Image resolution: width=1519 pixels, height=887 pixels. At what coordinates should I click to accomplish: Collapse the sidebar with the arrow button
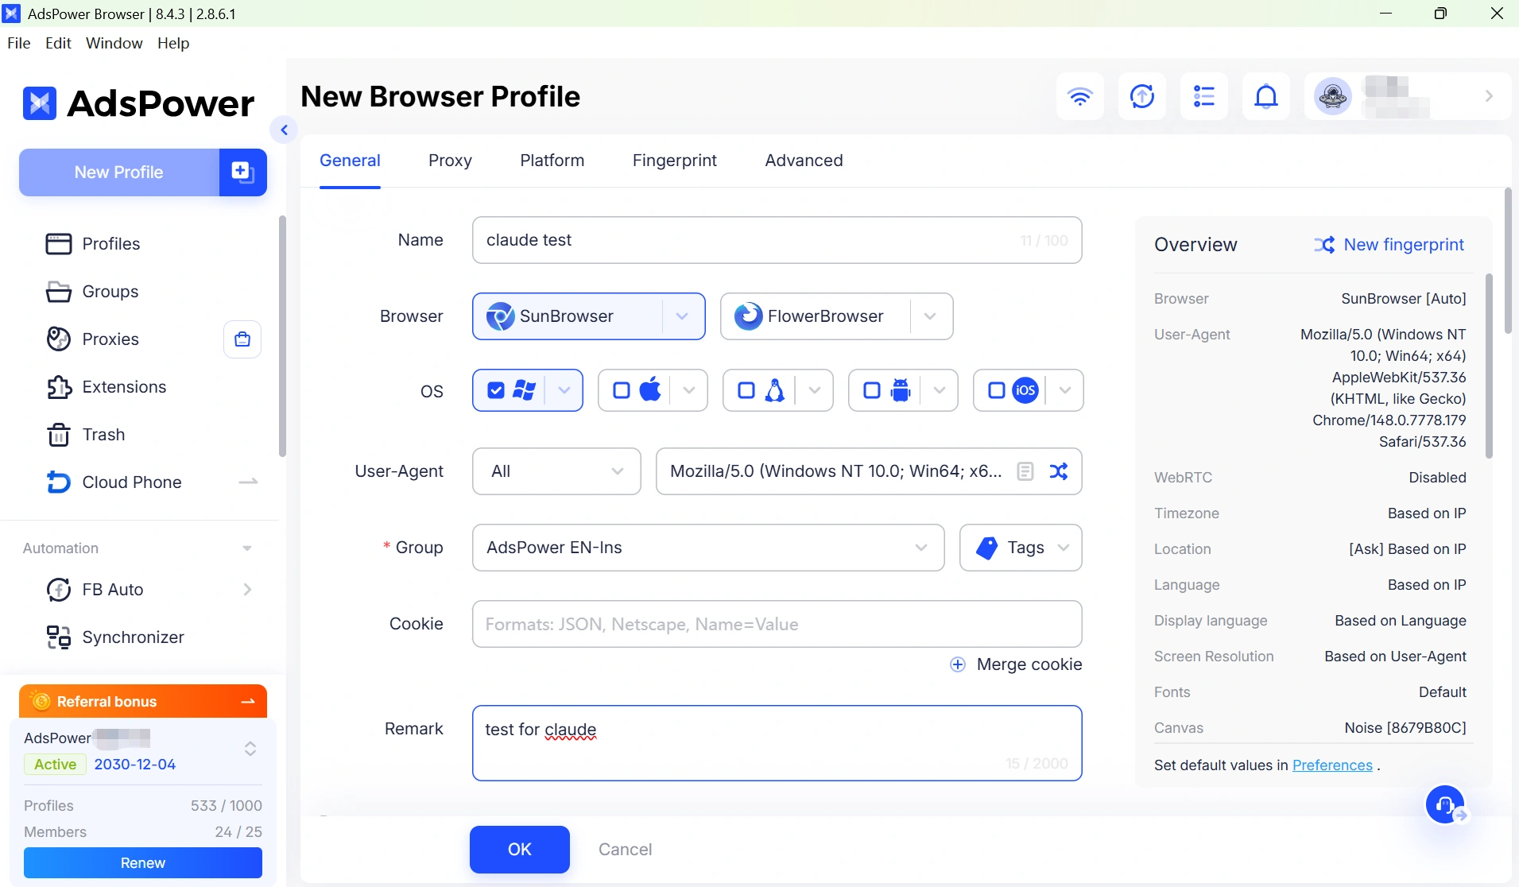pyautogui.click(x=284, y=130)
